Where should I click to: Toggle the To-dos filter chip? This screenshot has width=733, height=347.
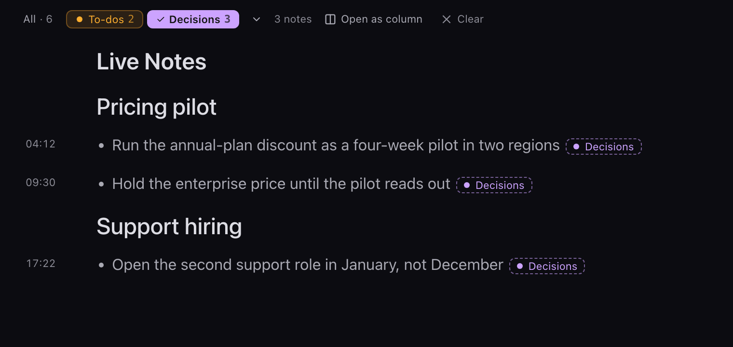(x=105, y=19)
